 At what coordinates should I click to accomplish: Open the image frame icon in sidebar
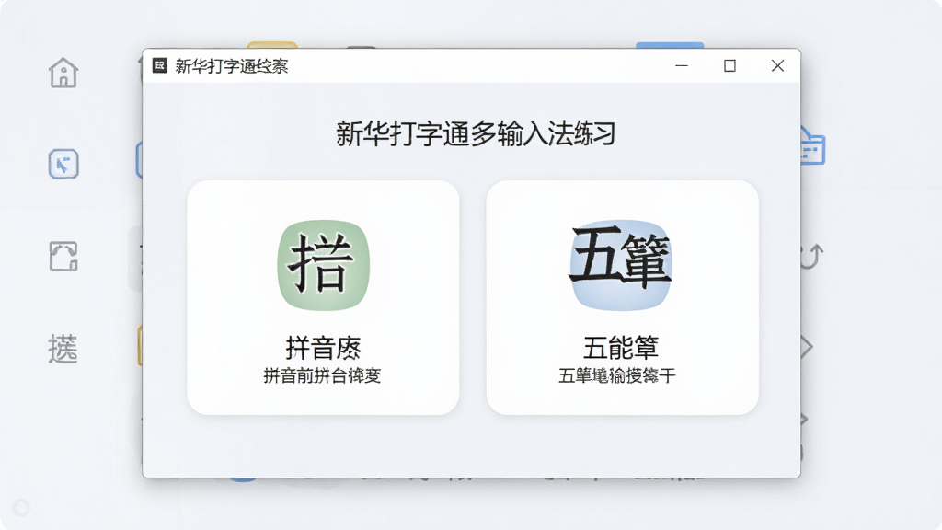coord(63,256)
